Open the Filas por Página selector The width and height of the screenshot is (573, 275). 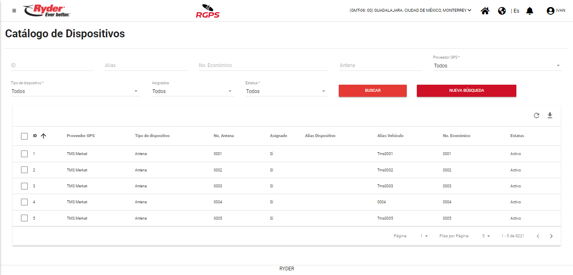(486, 236)
